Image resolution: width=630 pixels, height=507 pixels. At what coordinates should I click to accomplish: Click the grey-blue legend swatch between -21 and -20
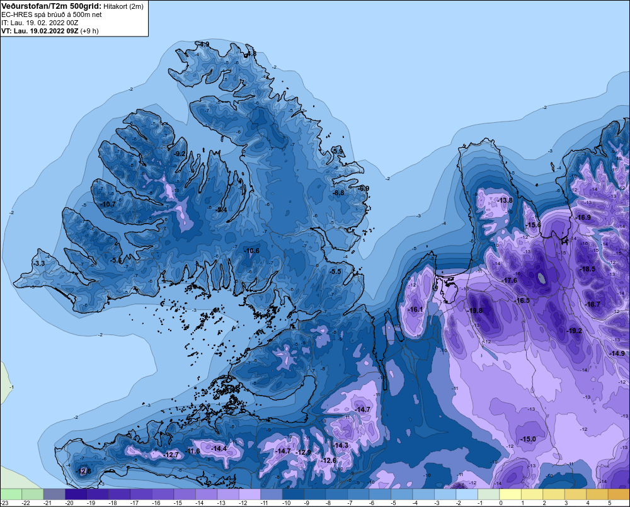coord(54,494)
